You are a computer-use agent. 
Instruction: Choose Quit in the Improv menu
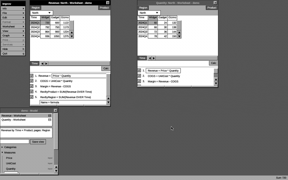coord(13,53)
